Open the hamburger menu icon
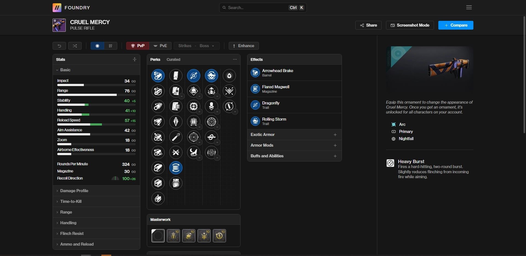 (x=469, y=7)
